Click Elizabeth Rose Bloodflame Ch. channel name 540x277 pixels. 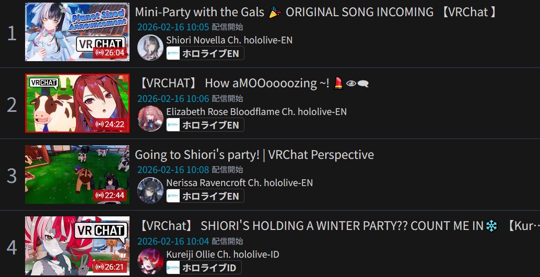(x=256, y=112)
